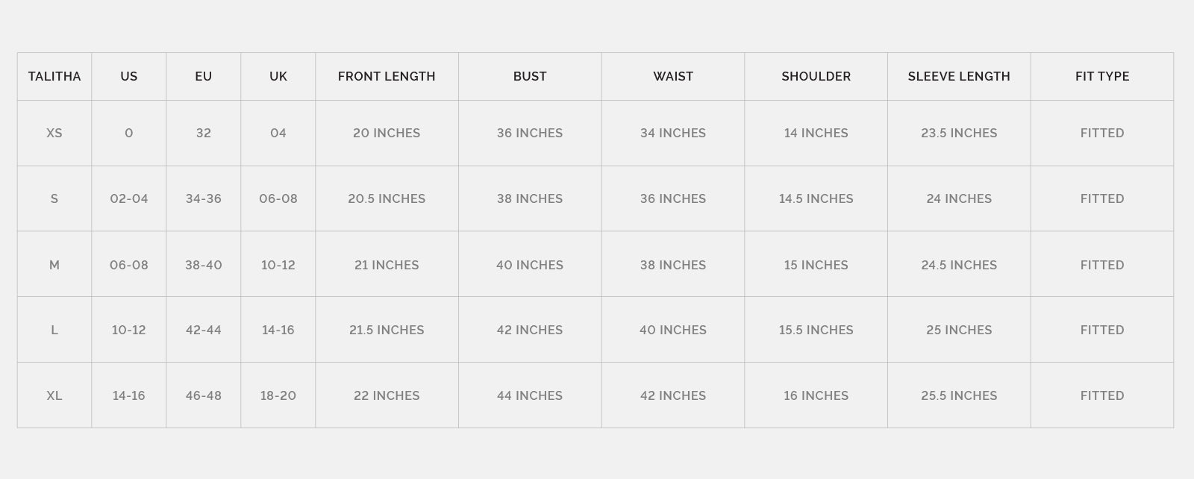Select the SHOULDER column header
Image resolution: width=1194 pixels, height=479 pixels.
point(816,76)
